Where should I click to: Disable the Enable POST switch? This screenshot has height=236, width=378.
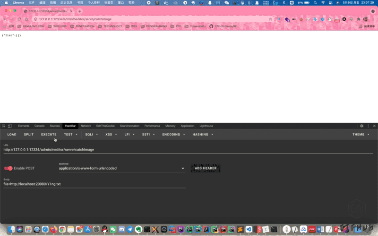[8, 168]
